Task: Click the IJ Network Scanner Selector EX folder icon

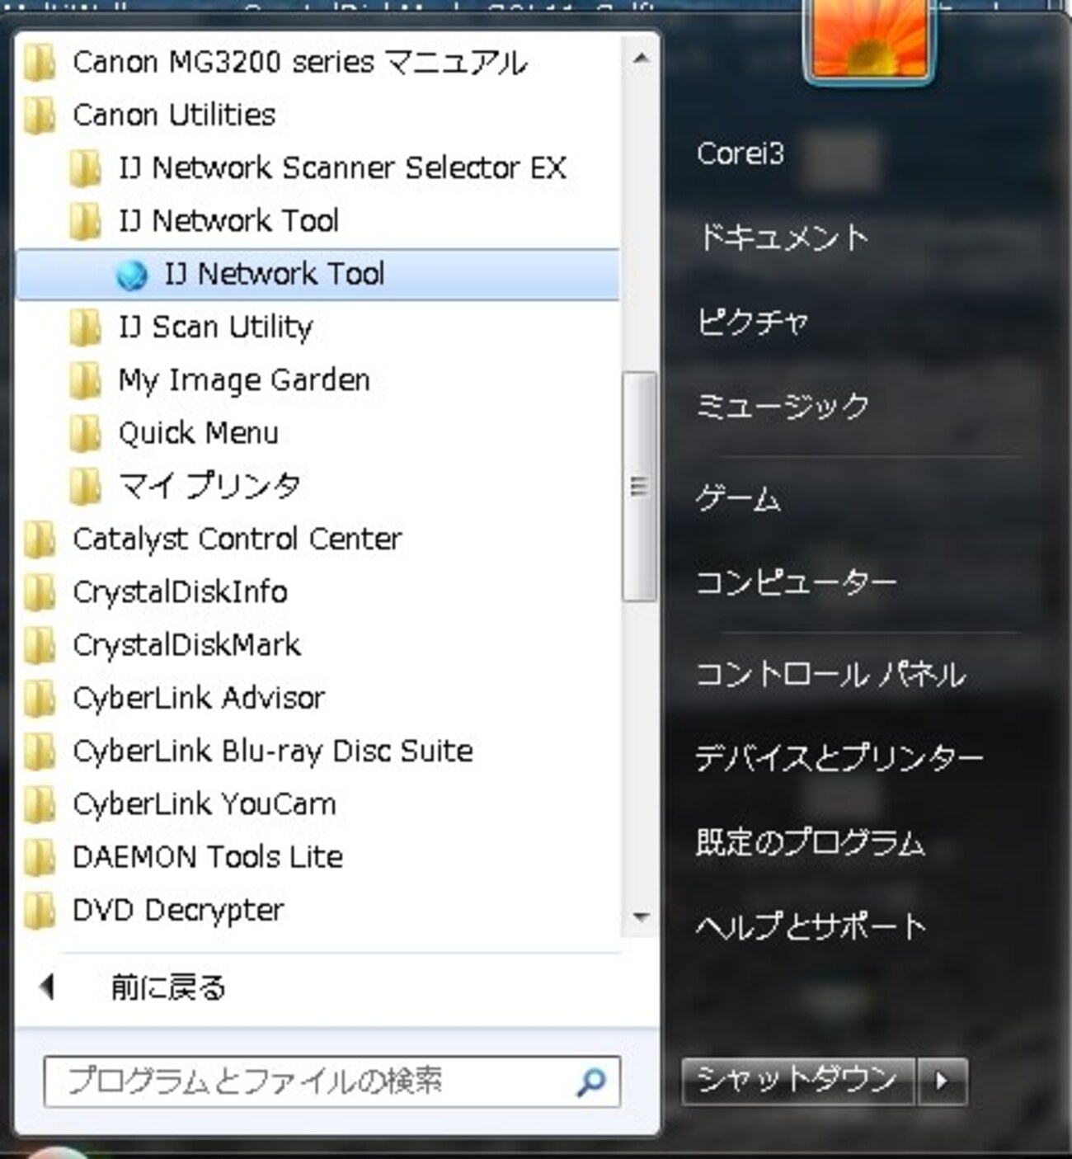Action: (84, 168)
